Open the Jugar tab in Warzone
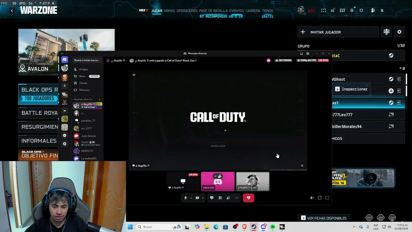This screenshot has width=412, height=232. point(157,11)
